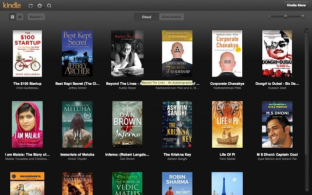Image resolution: width=312 pixels, height=195 pixels.
Task: Click the search magnifier icon
Action: pos(49,5)
